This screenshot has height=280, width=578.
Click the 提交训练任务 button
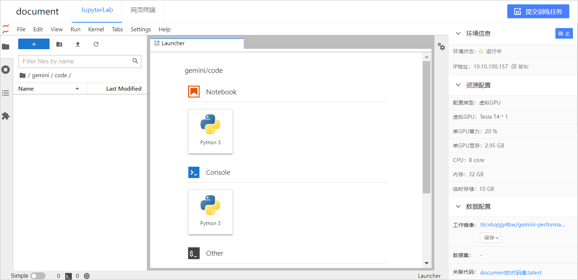[x=538, y=11]
